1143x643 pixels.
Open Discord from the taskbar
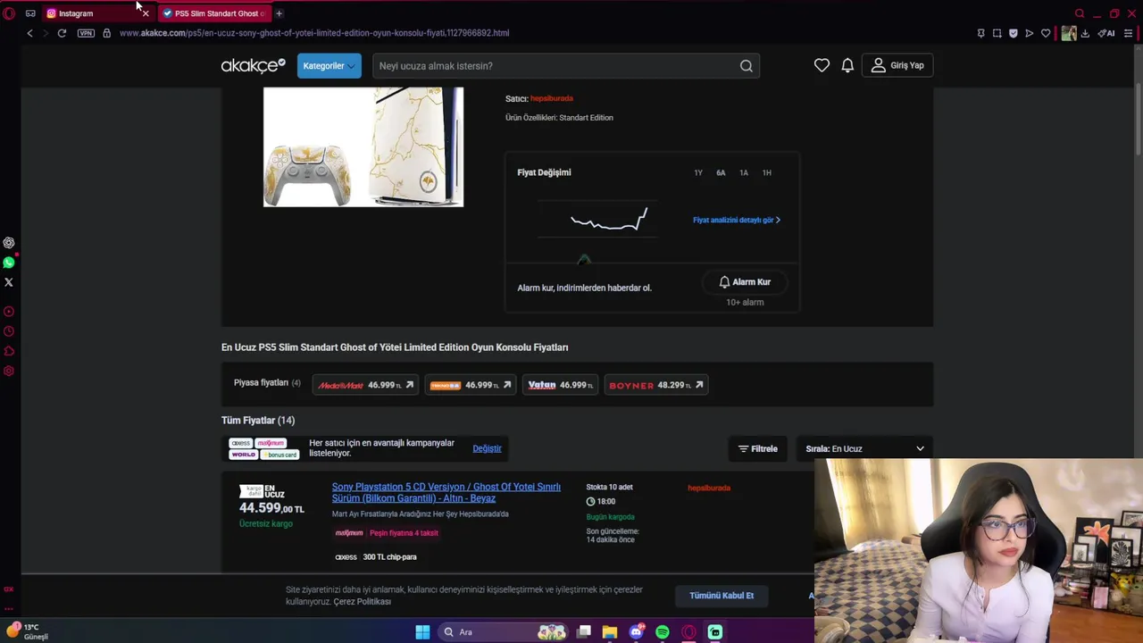[636, 632]
